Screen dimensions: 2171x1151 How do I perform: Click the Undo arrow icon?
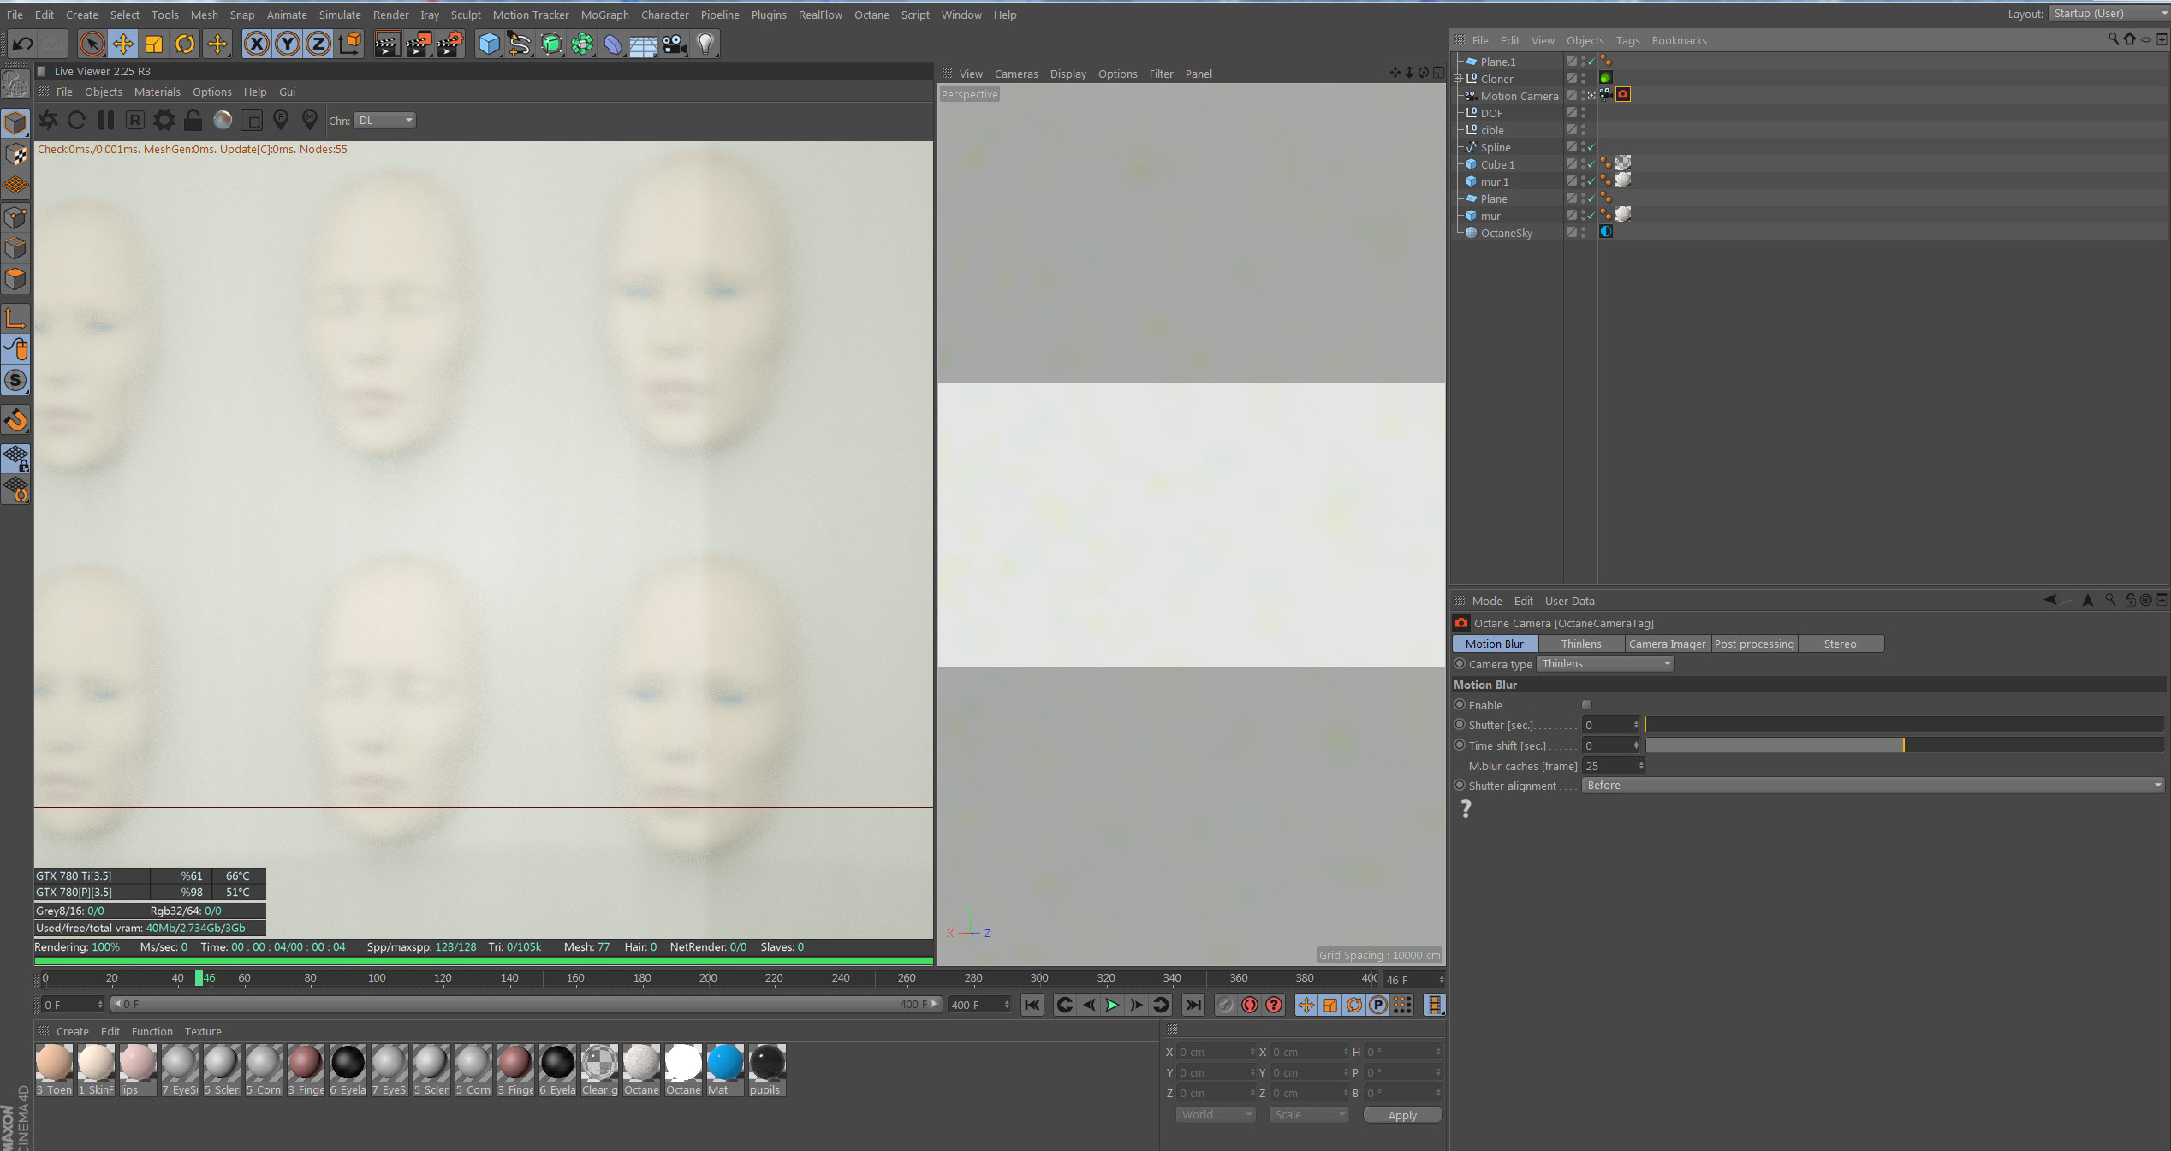pyautogui.click(x=23, y=44)
